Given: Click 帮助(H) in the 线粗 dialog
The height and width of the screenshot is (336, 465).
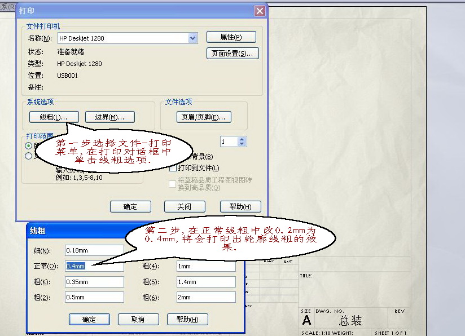Looking at the screenshot, I should coord(187,320).
